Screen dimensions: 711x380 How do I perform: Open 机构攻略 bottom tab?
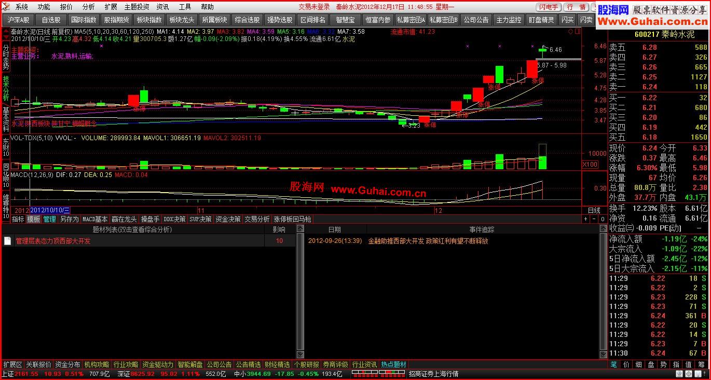(x=97, y=364)
